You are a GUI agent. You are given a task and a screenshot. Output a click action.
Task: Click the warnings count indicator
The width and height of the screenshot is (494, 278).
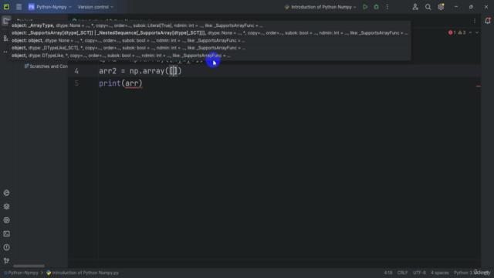[x=462, y=32]
